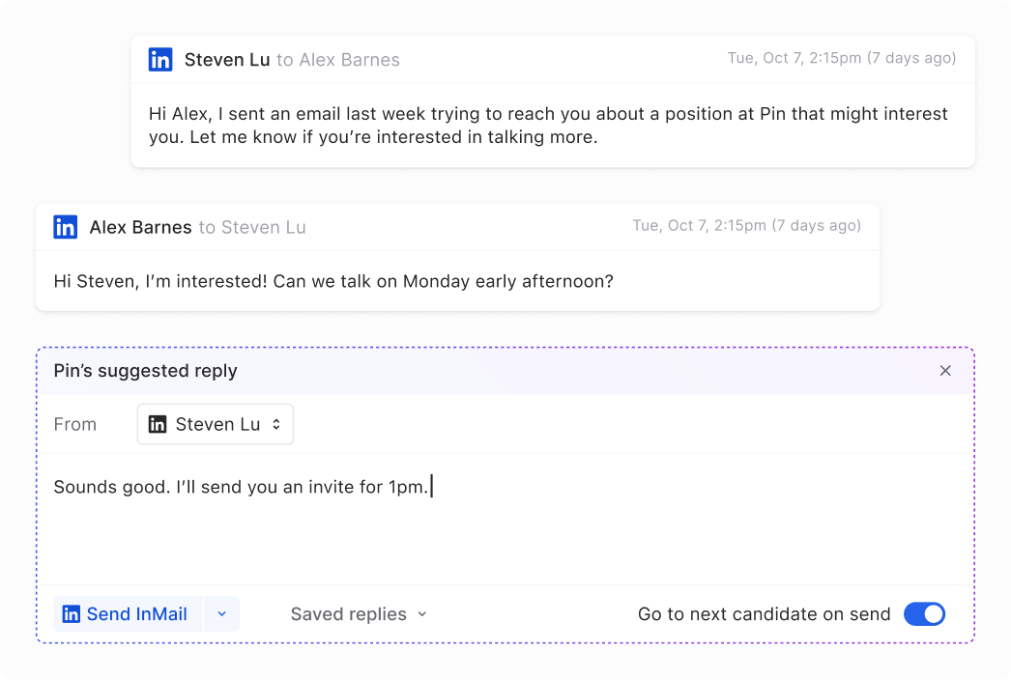The width and height of the screenshot is (1011, 680).
Task: Click Alex Barnes reply timestamp
Action: pos(746,226)
